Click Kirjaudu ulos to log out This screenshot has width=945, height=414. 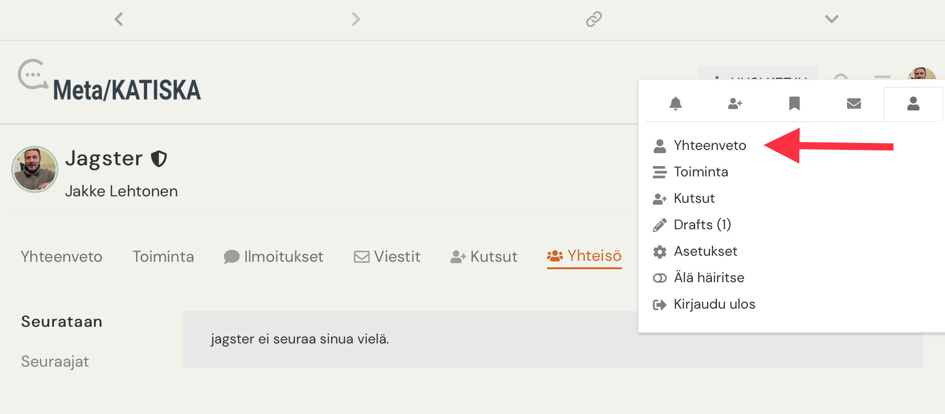click(x=714, y=304)
